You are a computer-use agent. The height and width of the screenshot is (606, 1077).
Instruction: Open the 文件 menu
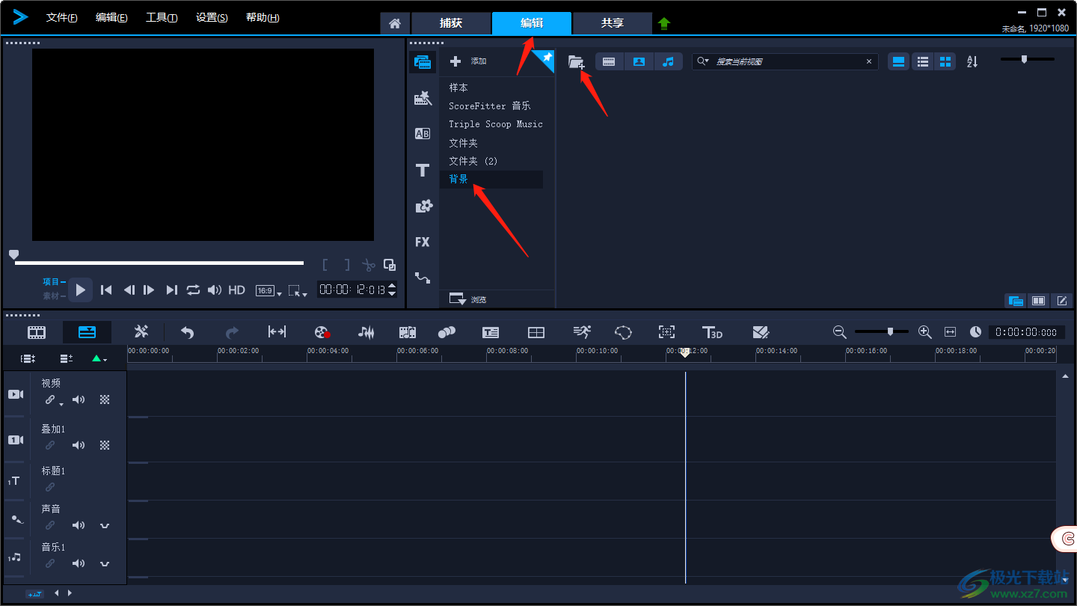tap(61, 17)
